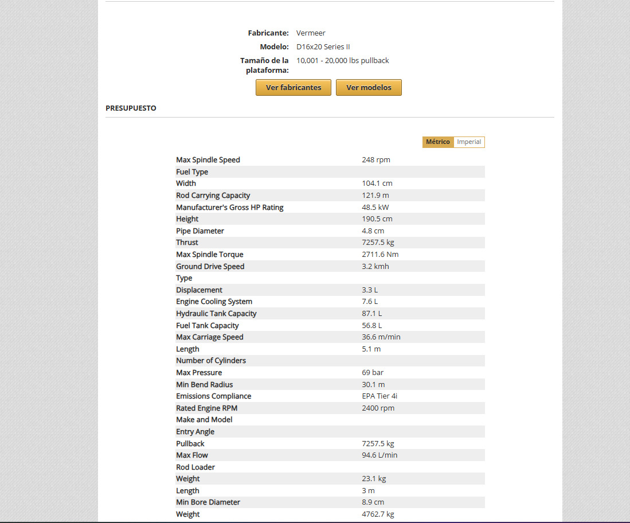
Task: Click the Rated Engine RPM label
Action: 206,408
